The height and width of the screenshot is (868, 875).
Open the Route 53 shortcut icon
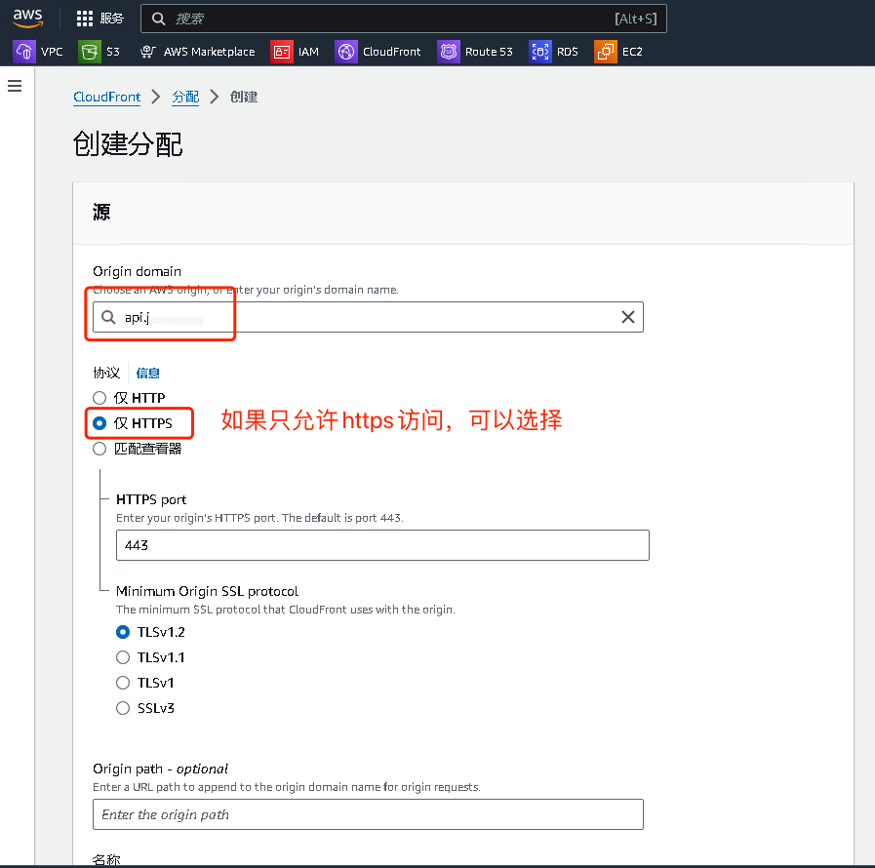pyautogui.click(x=449, y=52)
